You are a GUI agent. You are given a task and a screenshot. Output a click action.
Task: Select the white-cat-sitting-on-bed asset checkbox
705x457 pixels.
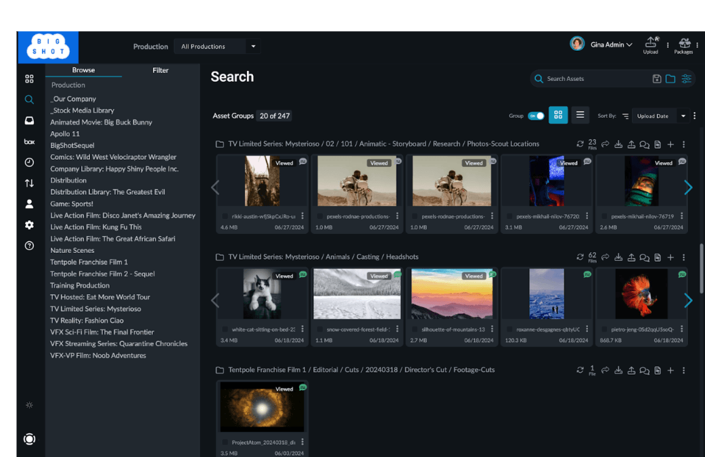225,330
